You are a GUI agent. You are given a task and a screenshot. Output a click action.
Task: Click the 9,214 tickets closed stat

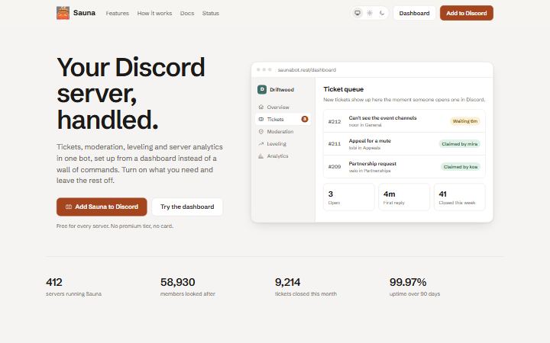point(306,287)
